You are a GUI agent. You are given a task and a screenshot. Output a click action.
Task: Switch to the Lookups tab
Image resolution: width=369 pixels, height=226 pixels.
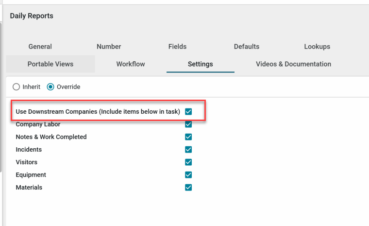point(317,47)
